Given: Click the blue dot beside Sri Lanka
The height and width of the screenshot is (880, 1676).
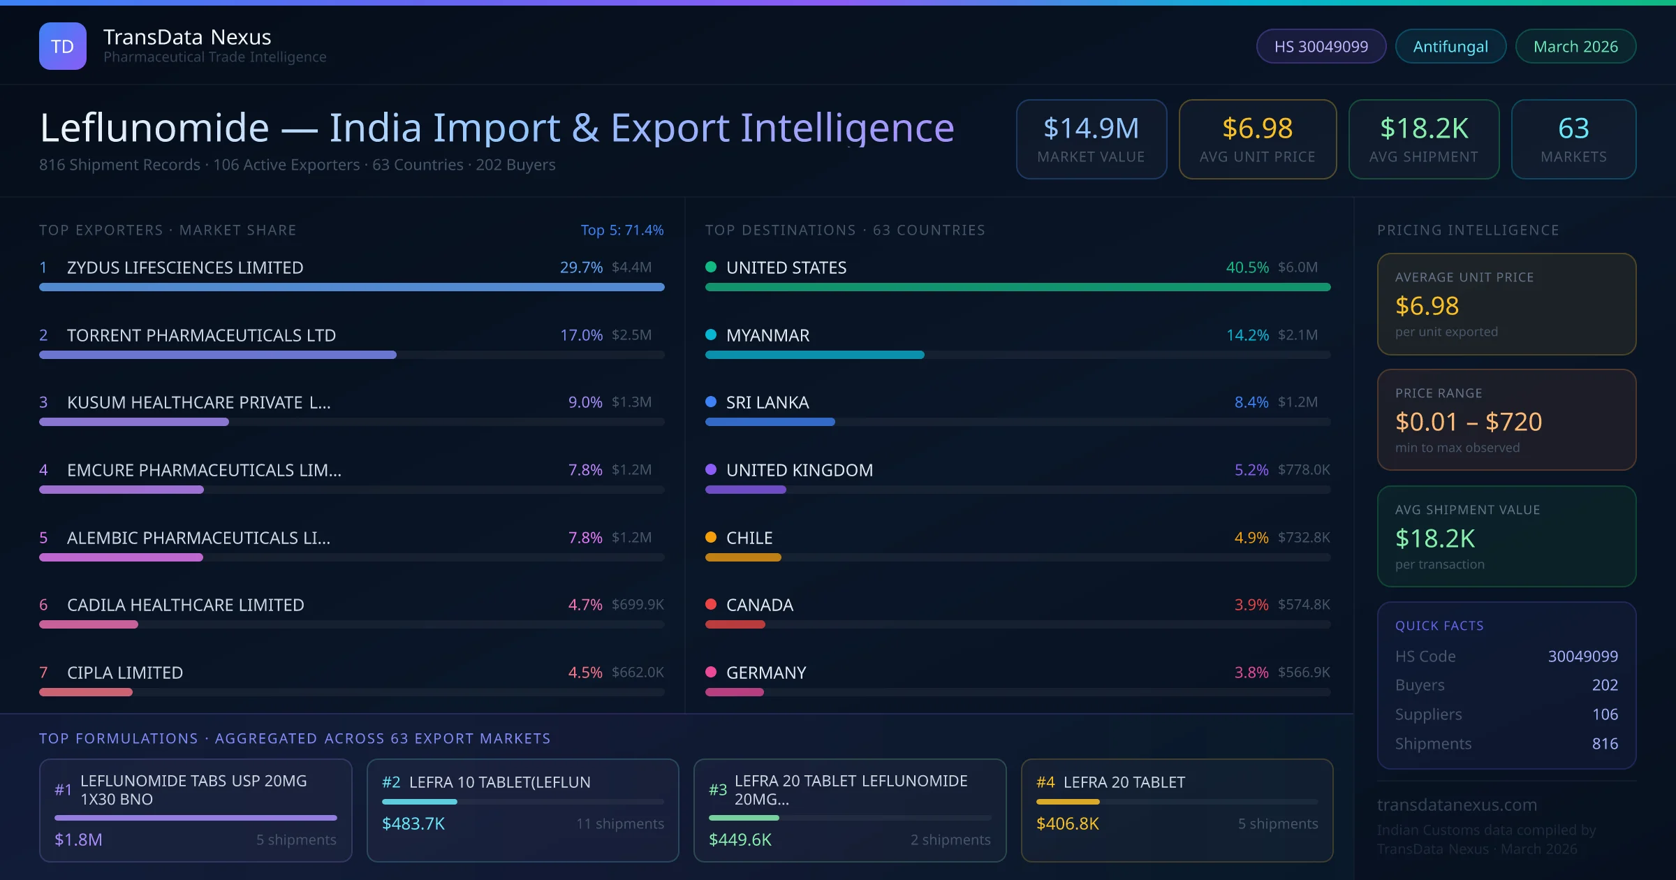Looking at the screenshot, I should click(711, 402).
